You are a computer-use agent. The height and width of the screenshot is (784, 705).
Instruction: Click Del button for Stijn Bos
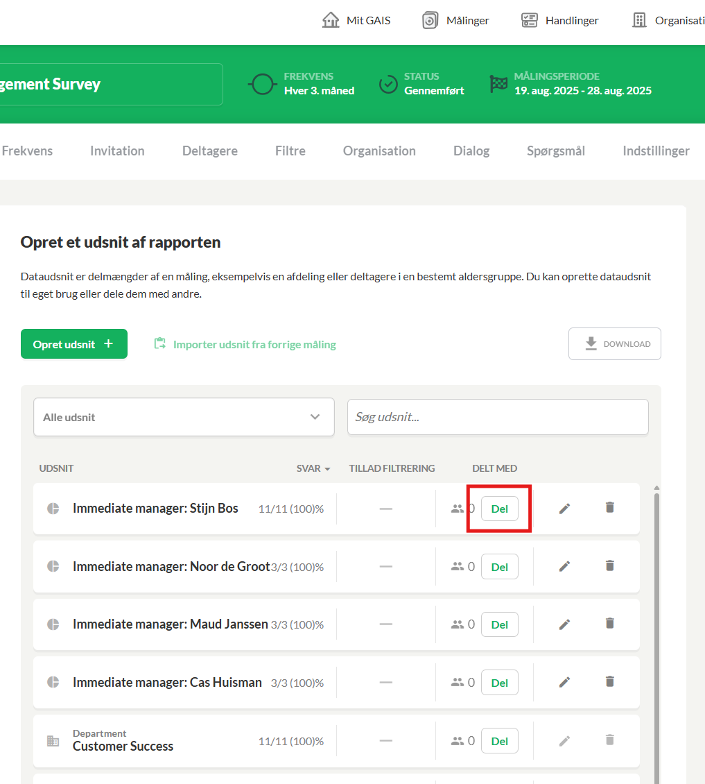point(500,509)
